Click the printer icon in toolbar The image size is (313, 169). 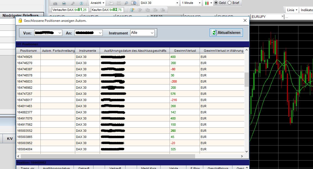[64, 3]
